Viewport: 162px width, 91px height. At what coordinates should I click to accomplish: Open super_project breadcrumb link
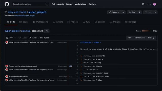(x=12, y=31)
